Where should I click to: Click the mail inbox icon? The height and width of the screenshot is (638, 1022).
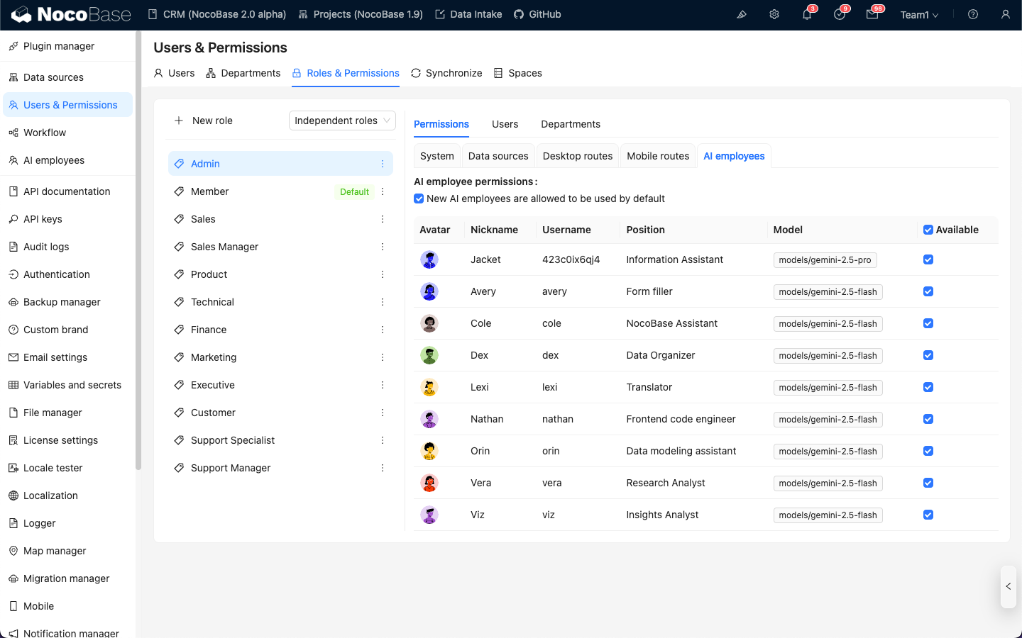(872, 15)
